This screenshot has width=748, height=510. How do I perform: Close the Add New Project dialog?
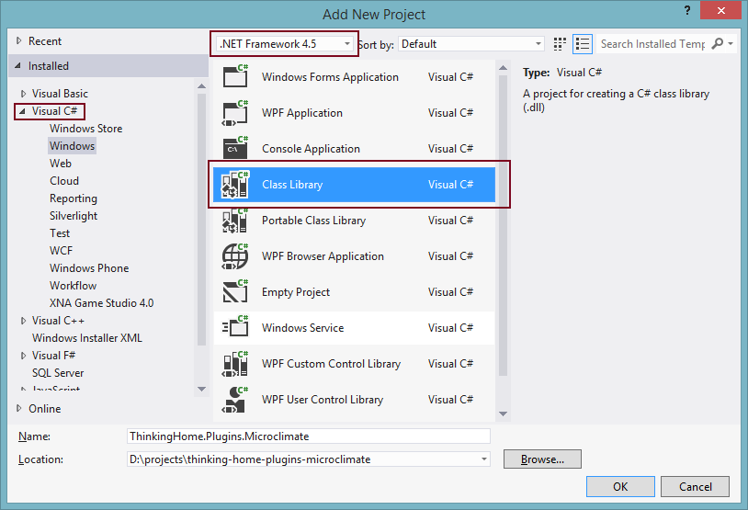tap(720, 10)
